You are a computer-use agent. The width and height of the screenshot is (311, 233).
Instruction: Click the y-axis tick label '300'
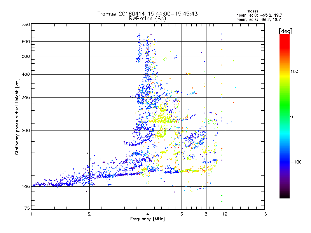26,98
